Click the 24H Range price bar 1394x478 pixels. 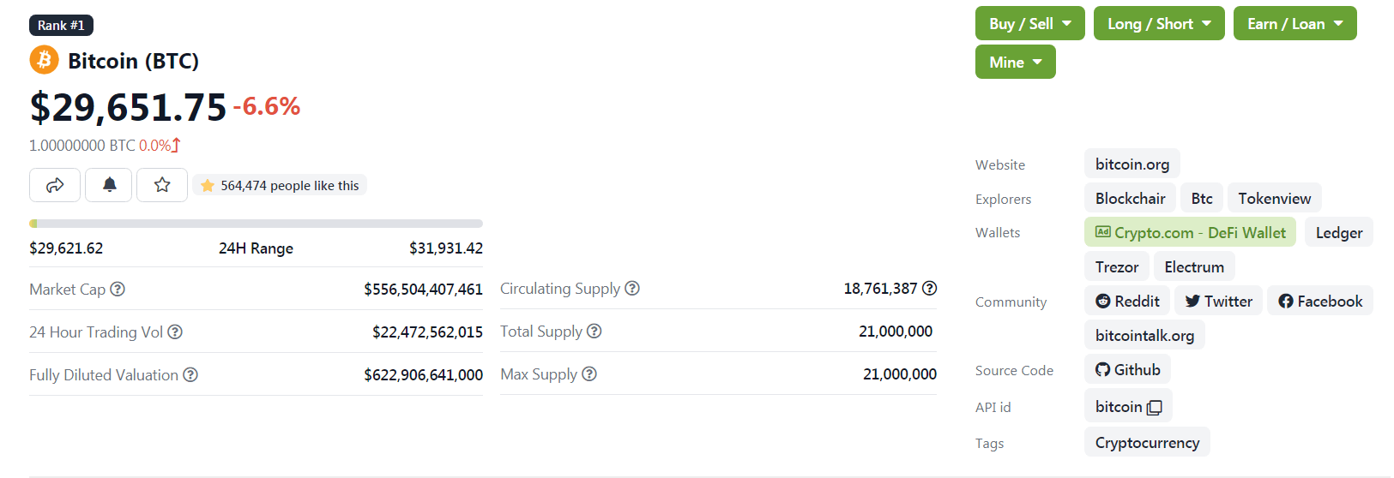tap(256, 224)
